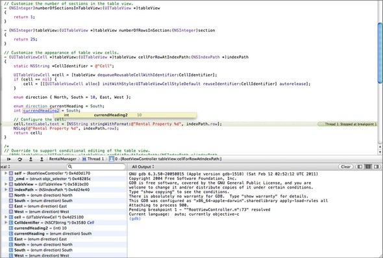Click the "return cell;" line
Image resolution: width=383 pixels, height=258 pixels.
[28, 133]
